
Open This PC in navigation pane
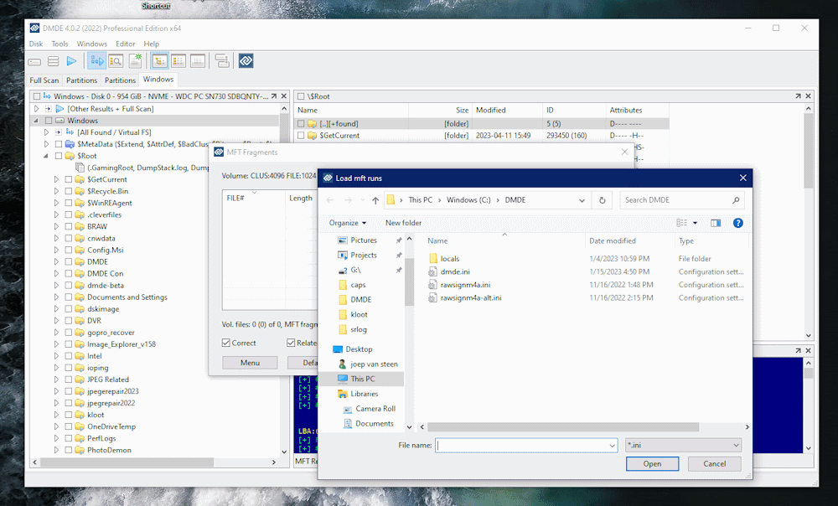tap(361, 379)
